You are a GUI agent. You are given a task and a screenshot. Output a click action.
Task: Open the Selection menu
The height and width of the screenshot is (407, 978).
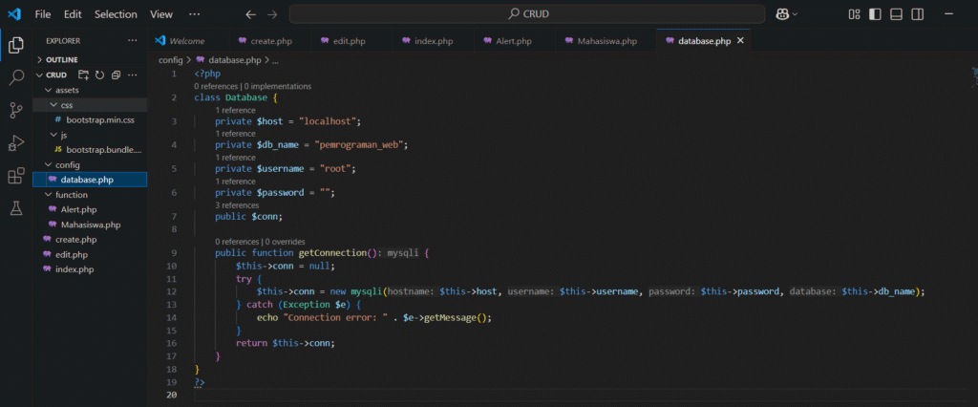click(x=116, y=14)
